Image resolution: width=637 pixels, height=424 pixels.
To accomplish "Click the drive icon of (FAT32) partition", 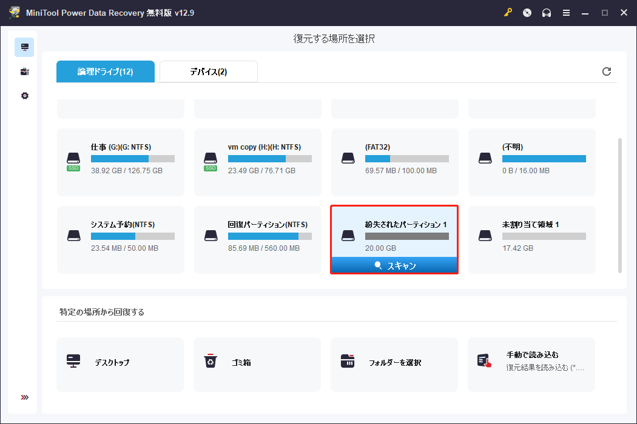I will point(348,158).
